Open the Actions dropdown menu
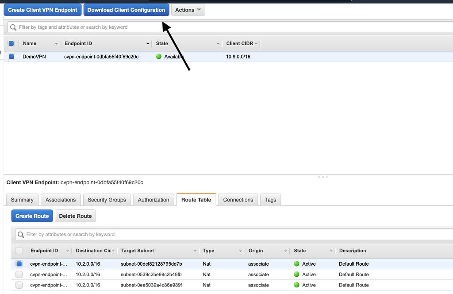453x294 pixels. [x=188, y=10]
